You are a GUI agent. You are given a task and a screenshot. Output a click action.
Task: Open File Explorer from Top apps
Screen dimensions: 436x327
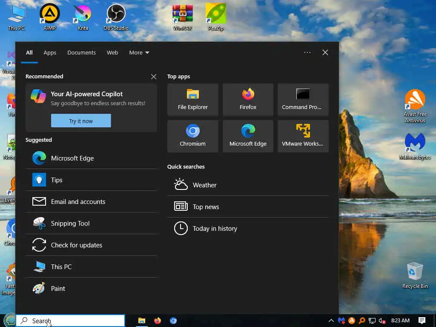[x=193, y=100]
